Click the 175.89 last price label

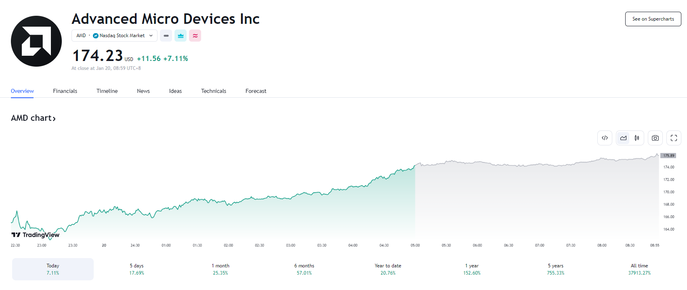click(x=668, y=156)
